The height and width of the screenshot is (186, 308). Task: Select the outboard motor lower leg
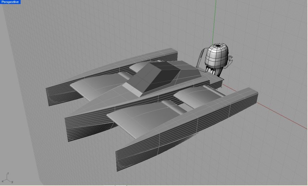coord(216,72)
